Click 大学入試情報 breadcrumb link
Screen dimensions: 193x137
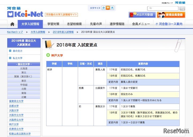(38, 32)
